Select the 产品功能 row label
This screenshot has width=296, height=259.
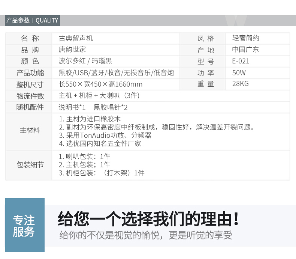coord(30,73)
